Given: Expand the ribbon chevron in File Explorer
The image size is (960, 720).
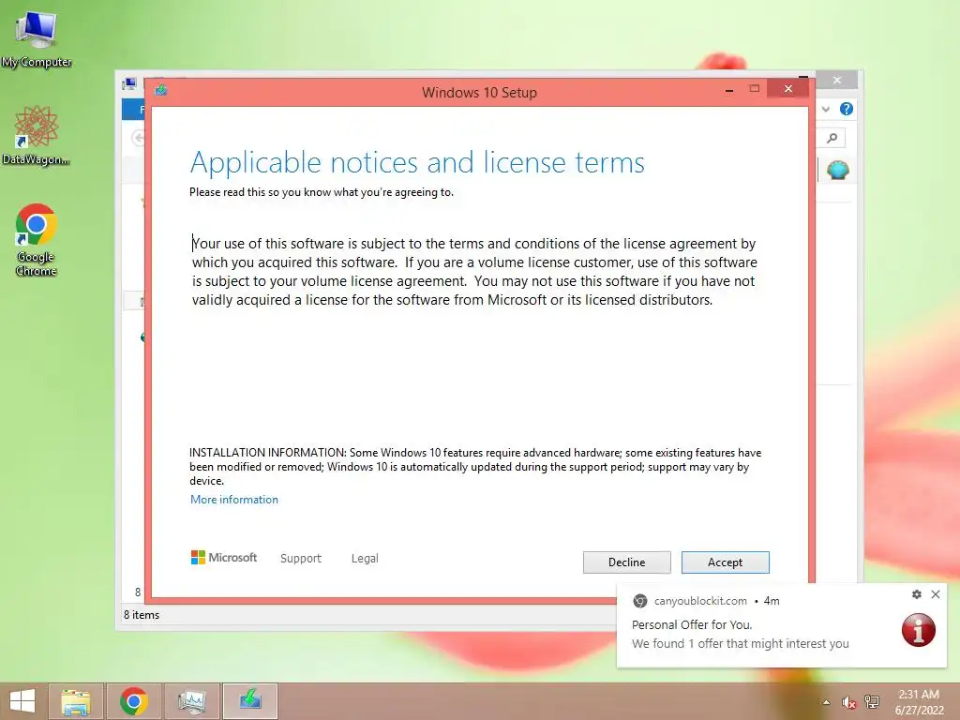Looking at the screenshot, I should (826, 109).
